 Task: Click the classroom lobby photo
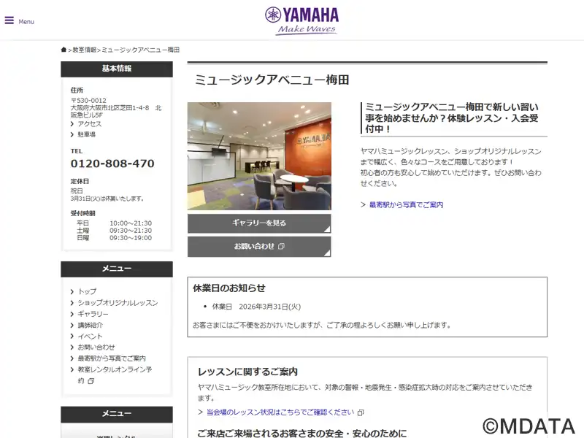point(259,156)
